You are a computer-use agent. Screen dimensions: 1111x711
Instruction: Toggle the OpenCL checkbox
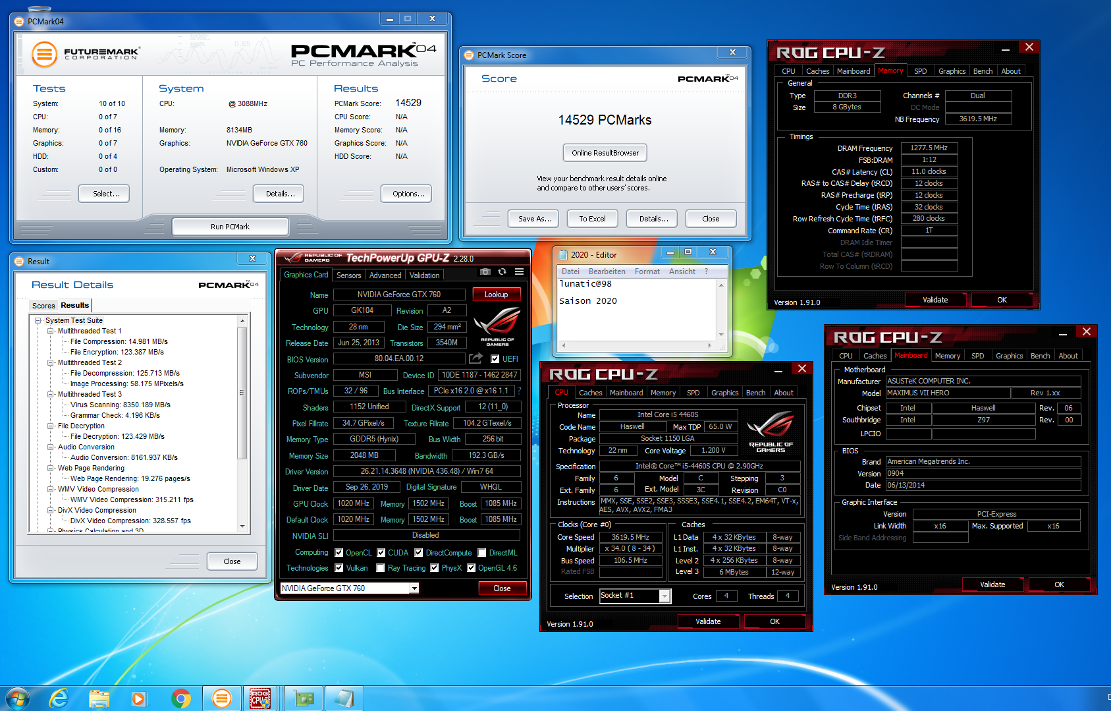click(339, 553)
